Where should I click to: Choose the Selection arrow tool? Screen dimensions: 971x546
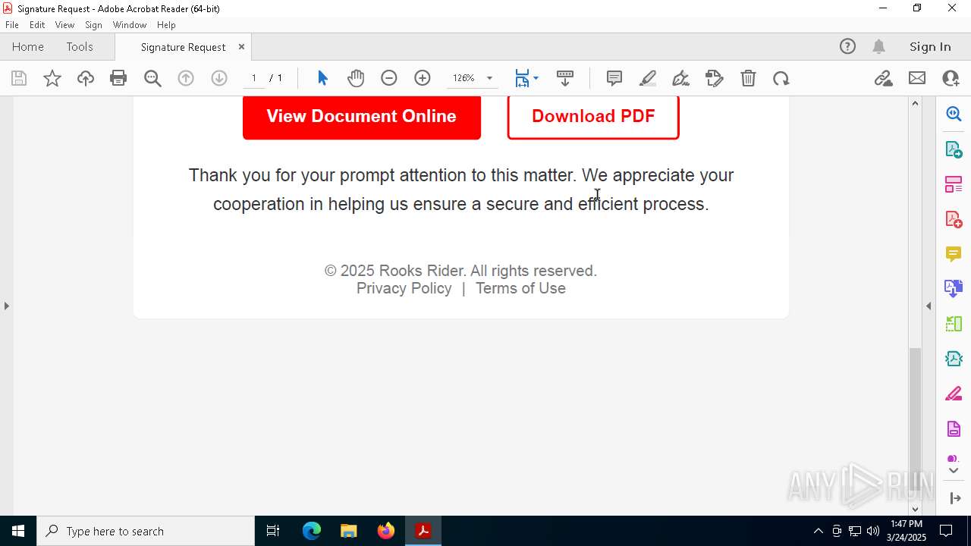322,78
